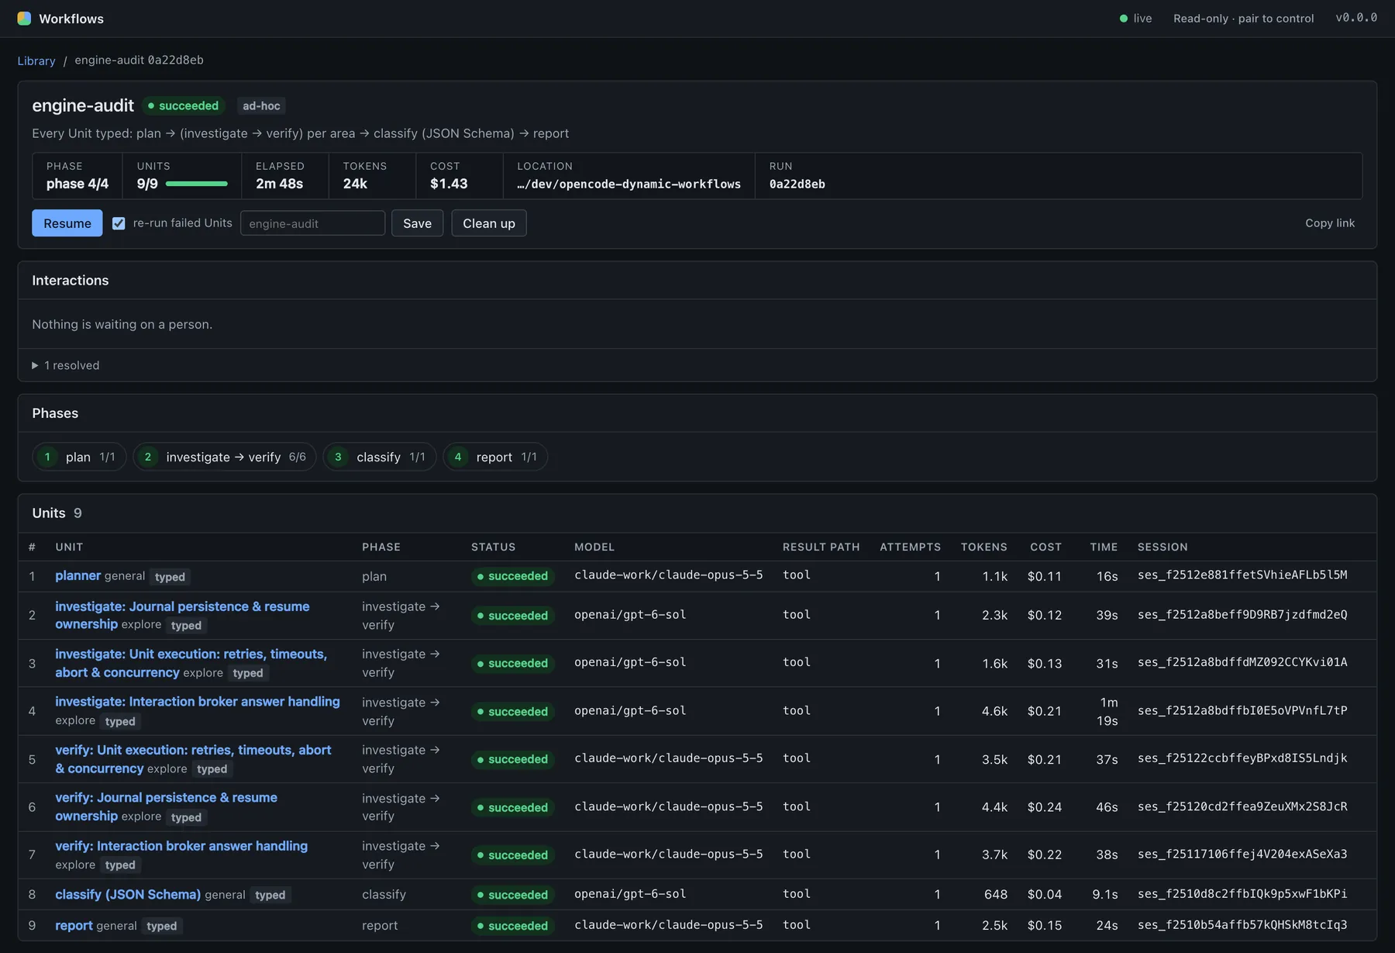Click session ses_f2512e881ffetSVhieAFLb5l5M
The image size is (1395, 953).
[x=1242, y=575]
